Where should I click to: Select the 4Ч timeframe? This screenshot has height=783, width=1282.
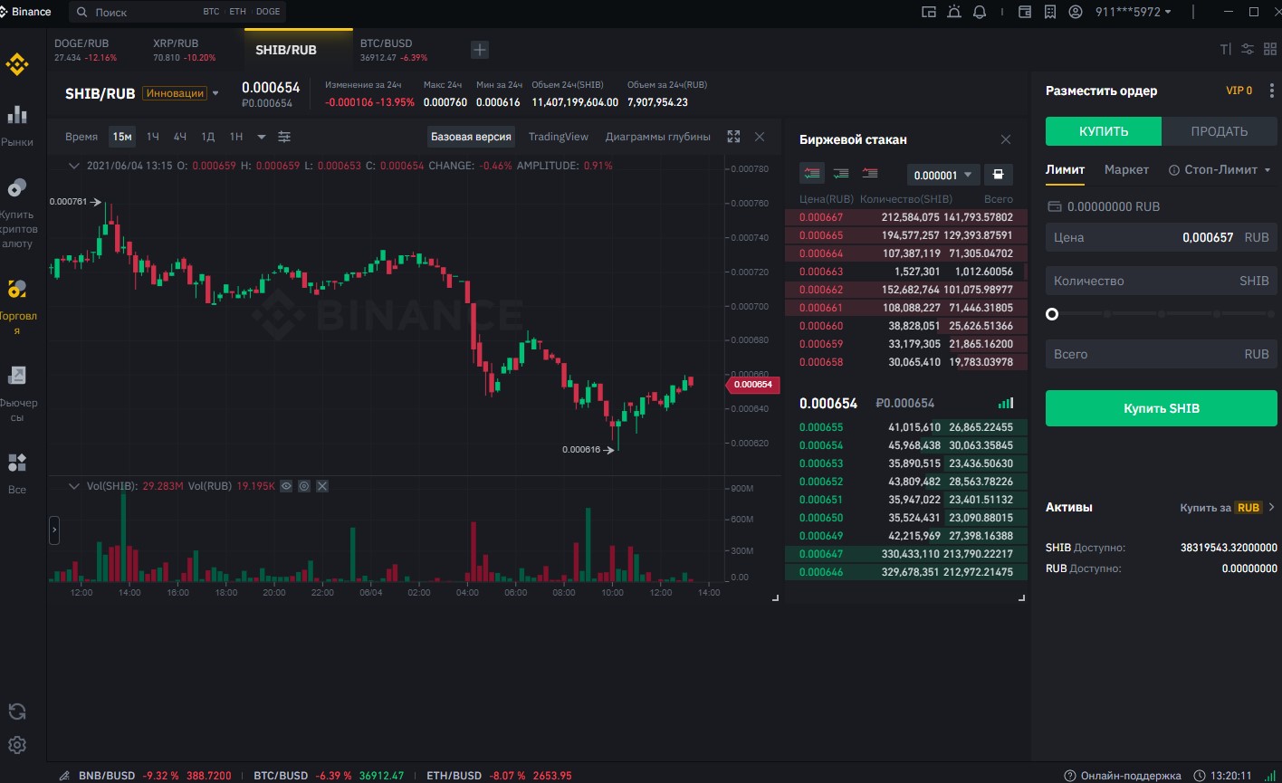click(180, 137)
